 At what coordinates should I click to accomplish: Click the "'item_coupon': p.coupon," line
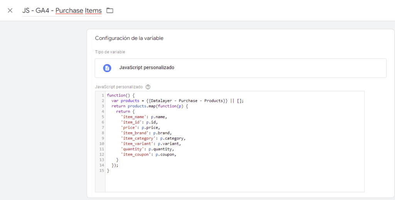coord(149,155)
